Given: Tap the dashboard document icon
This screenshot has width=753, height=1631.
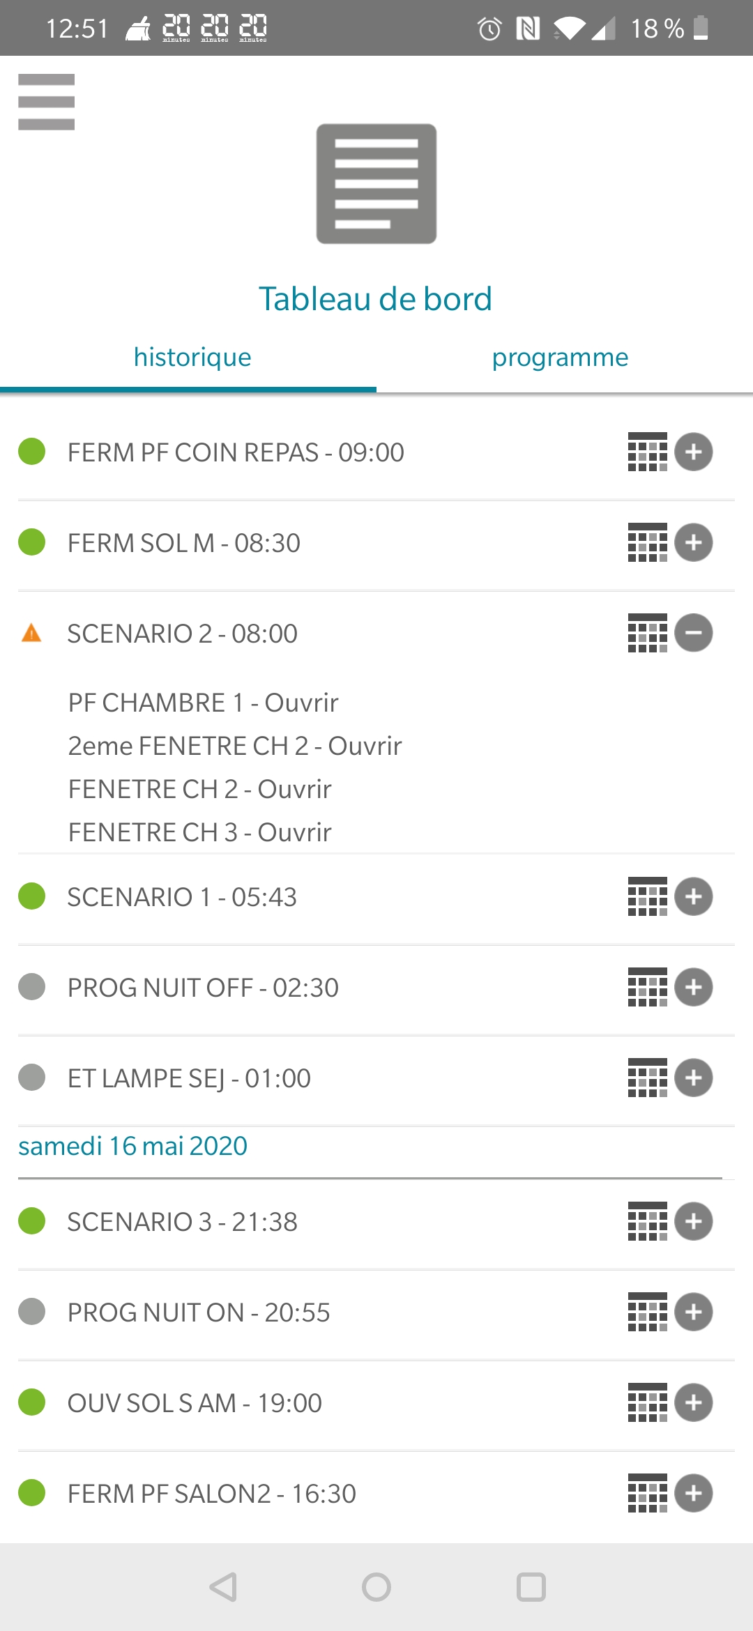Looking at the screenshot, I should [x=376, y=184].
